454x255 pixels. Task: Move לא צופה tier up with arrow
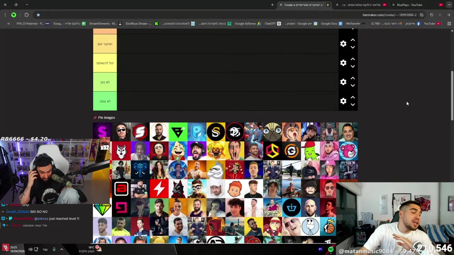[x=353, y=98]
